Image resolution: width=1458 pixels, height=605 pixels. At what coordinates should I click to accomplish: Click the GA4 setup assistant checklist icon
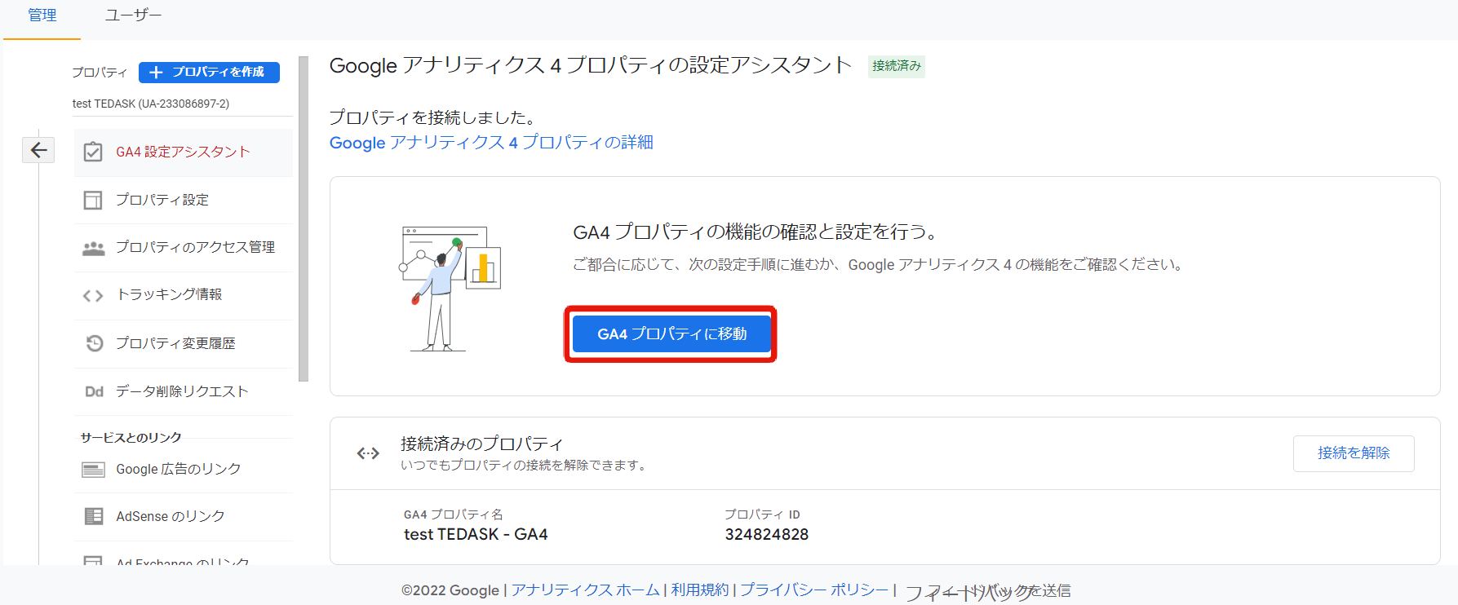(x=93, y=152)
